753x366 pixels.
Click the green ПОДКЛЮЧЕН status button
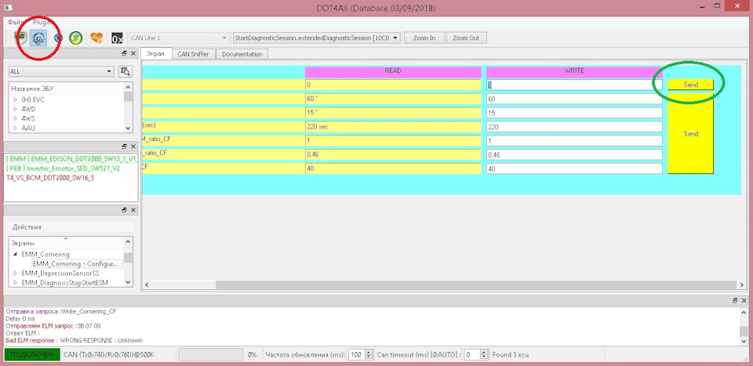coord(32,354)
